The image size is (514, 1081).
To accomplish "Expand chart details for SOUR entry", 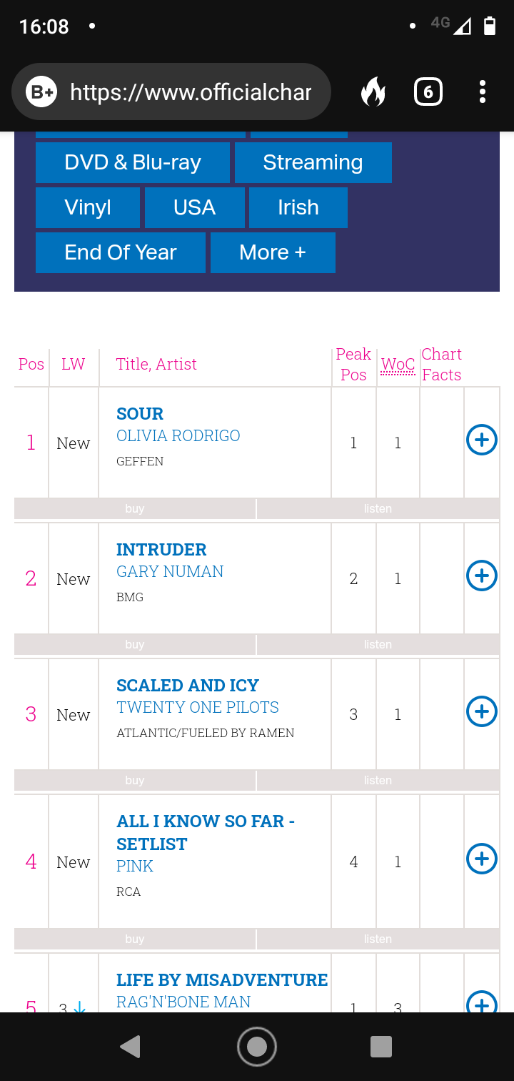I will tap(482, 440).
